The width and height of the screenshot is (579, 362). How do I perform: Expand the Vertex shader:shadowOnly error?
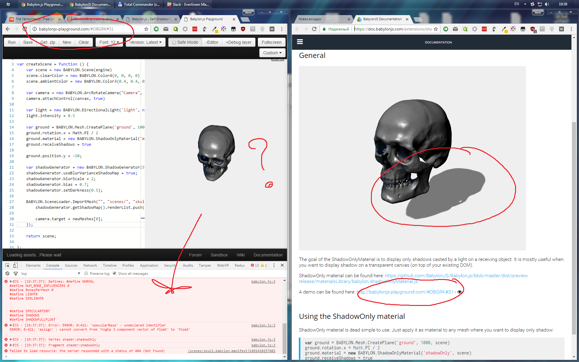point(11,339)
